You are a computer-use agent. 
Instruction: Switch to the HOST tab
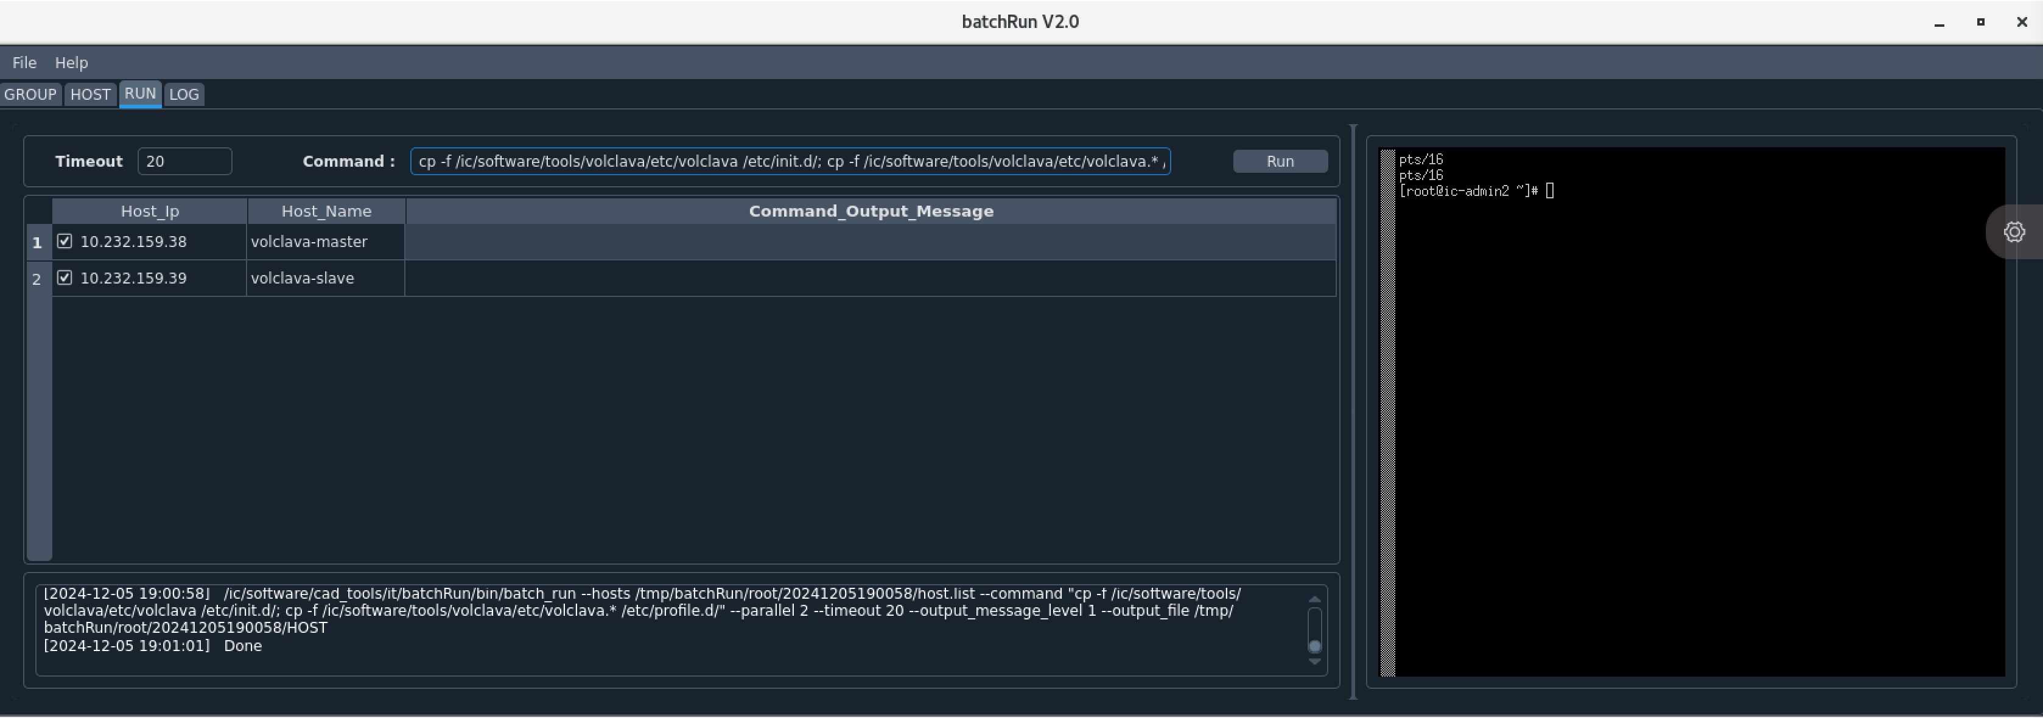pos(91,94)
